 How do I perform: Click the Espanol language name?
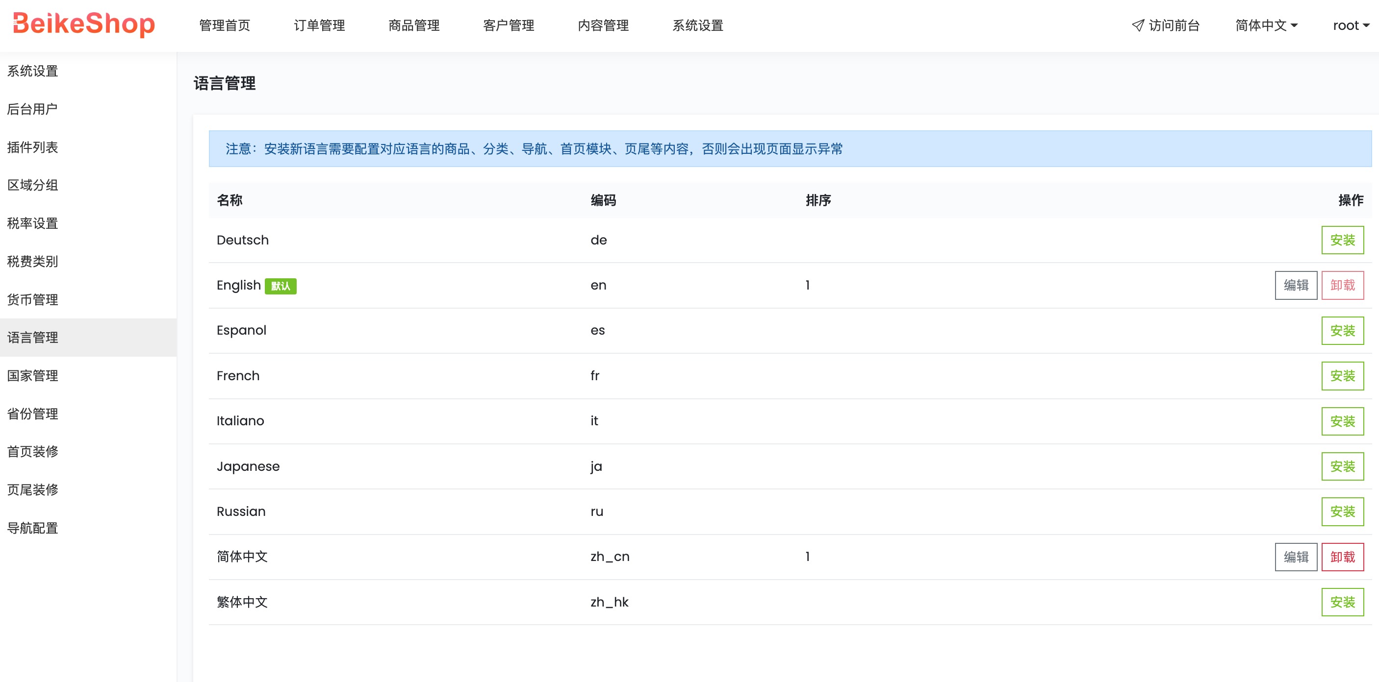point(241,331)
